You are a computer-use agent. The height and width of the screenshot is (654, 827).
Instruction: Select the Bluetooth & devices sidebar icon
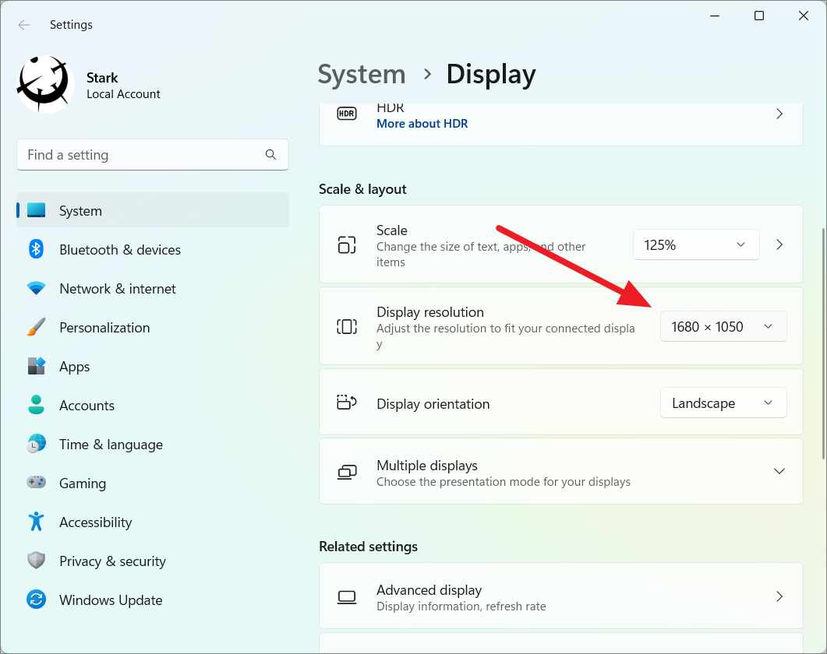pos(37,249)
